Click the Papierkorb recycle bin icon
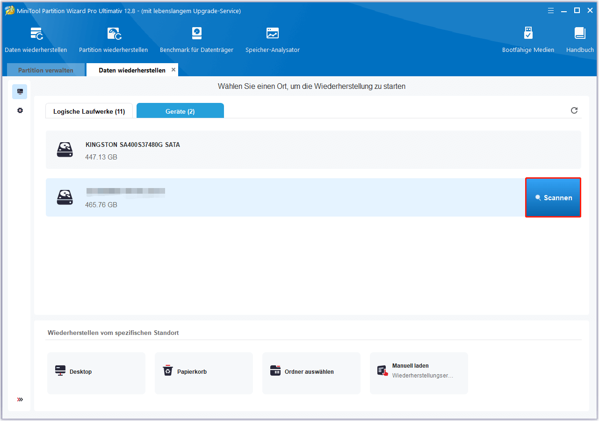 pos(168,371)
